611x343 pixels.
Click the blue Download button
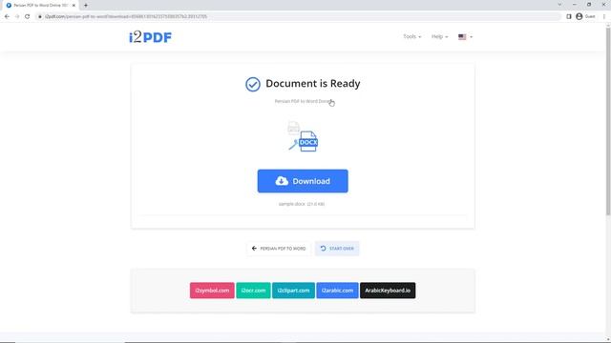(x=303, y=181)
